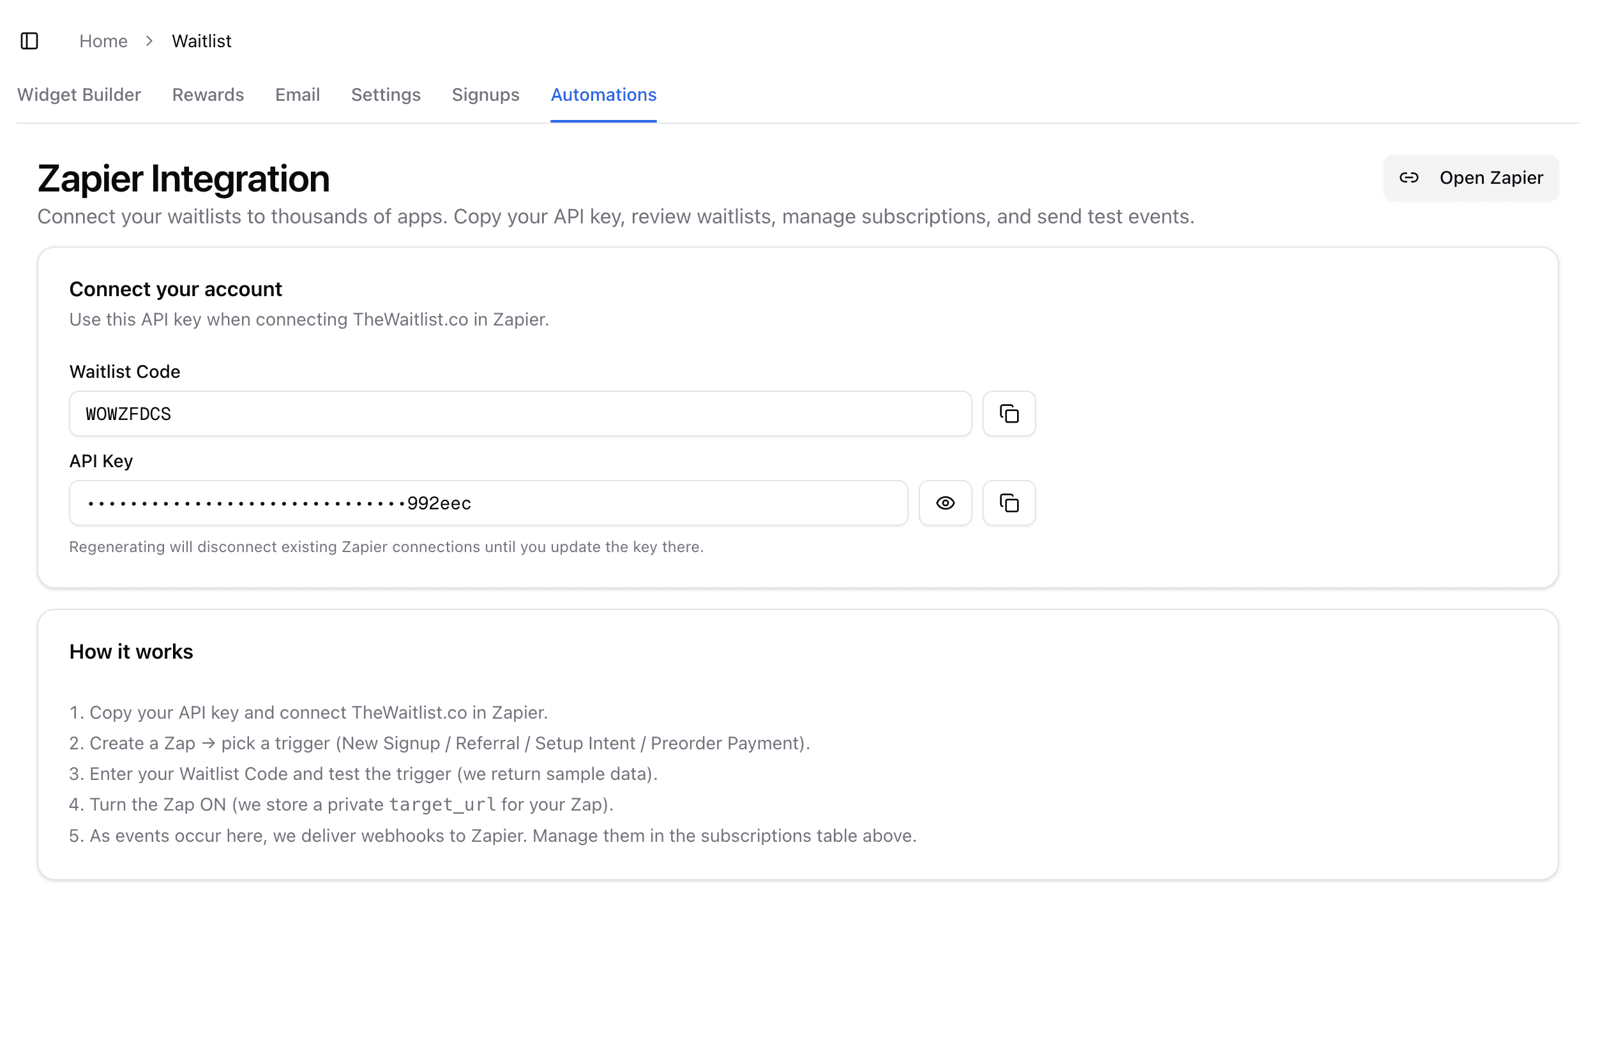Open the Settings tab
This screenshot has height=1048, width=1600.
click(x=385, y=95)
